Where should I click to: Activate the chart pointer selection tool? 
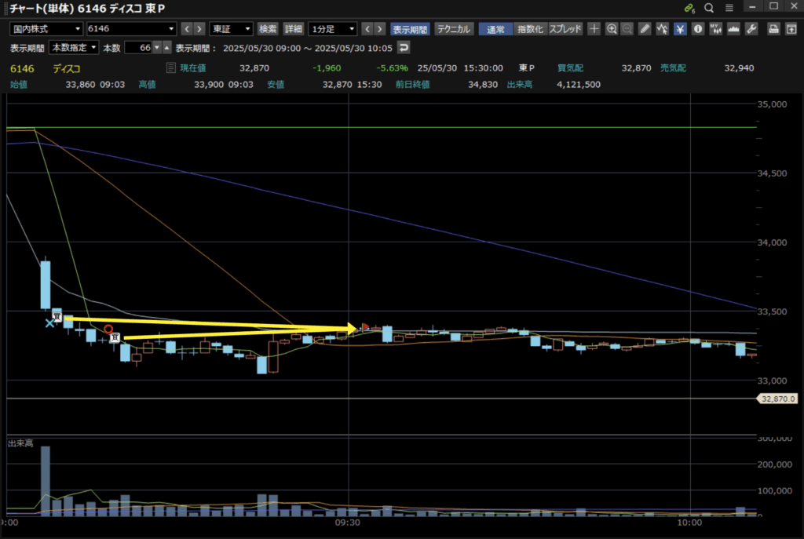pyautogui.click(x=662, y=29)
